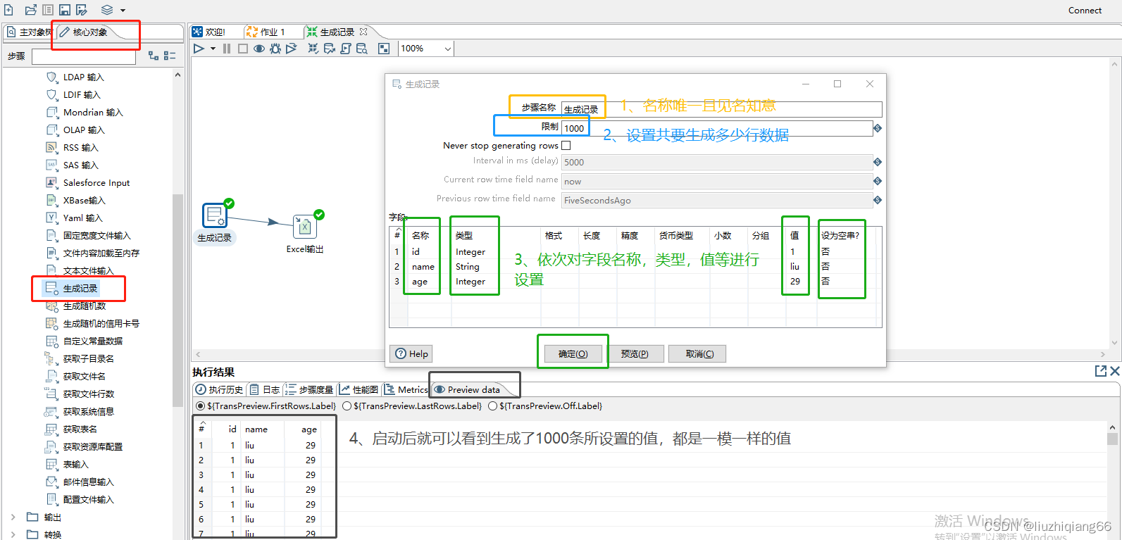Click the save icon in top toolbar
1122x540 pixels.
click(x=65, y=10)
